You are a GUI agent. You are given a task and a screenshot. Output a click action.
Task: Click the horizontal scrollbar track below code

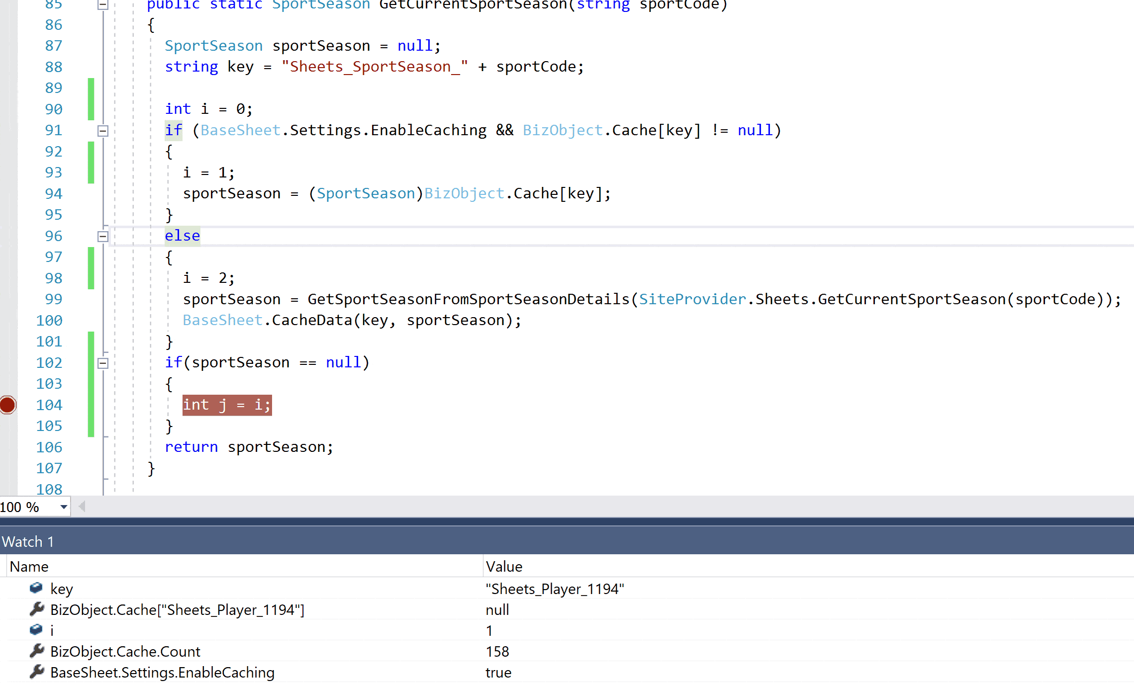(597, 507)
